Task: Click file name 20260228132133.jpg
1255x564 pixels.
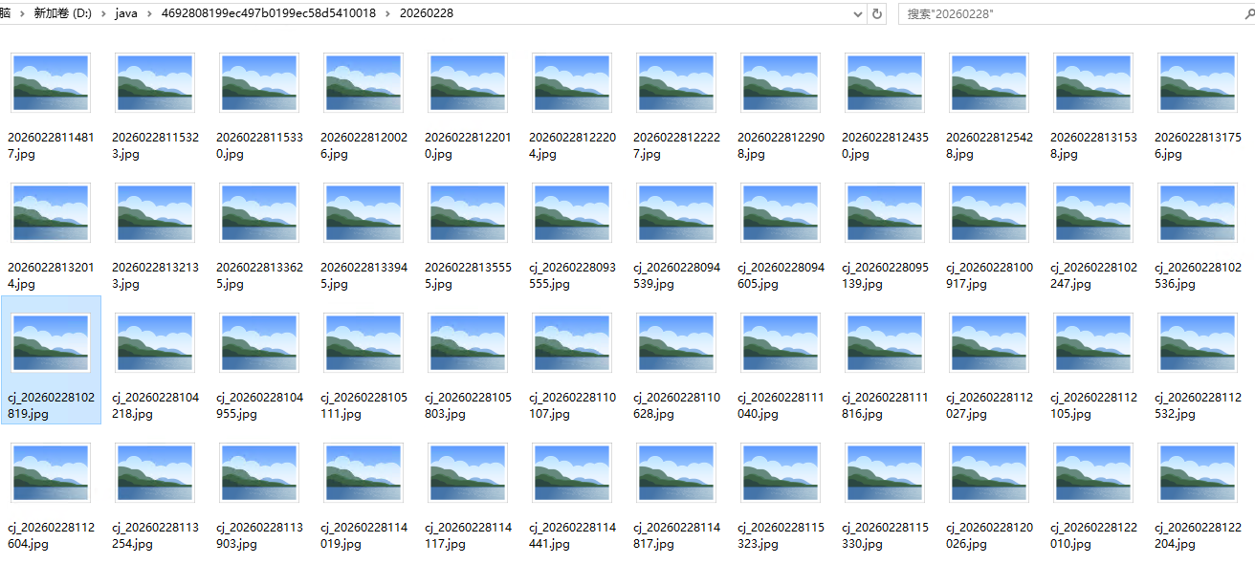Action: pos(155,275)
